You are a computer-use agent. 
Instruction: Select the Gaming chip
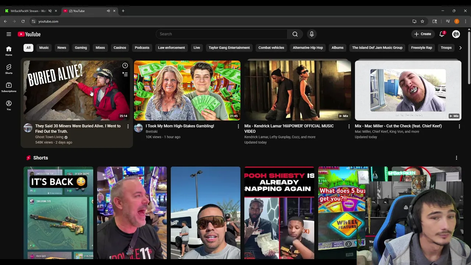click(x=81, y=47)
